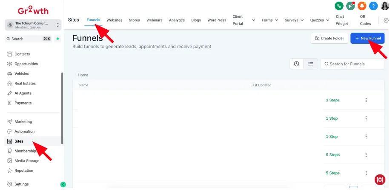This screenshot has height=191, width=390.
Task: Open the user profile avatar
Action: [x=385, y=6]
